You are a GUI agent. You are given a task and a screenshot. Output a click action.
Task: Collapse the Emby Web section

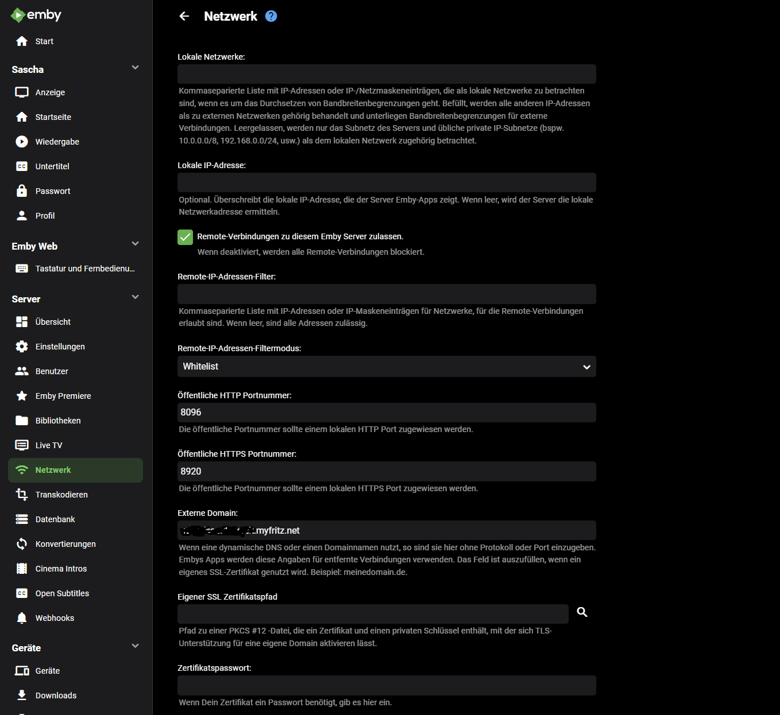tap(136, 244)
